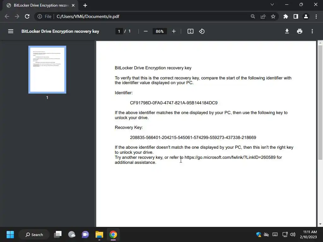The height and width of the screenshot is (242, 323).
Task: Open Chrome three-dot menu
Action: pyautogui.click(x=316, y=16)
